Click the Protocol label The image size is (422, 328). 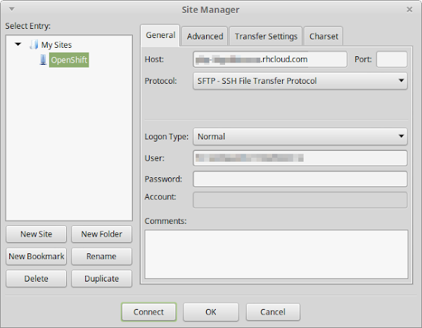160,81
